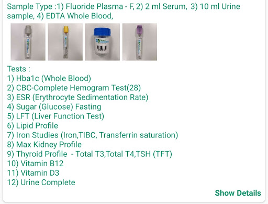Select the Hba1c (Whole Blood) test
Image resolution: width=268 pixels, height=204 pixels.
[49, 78]
